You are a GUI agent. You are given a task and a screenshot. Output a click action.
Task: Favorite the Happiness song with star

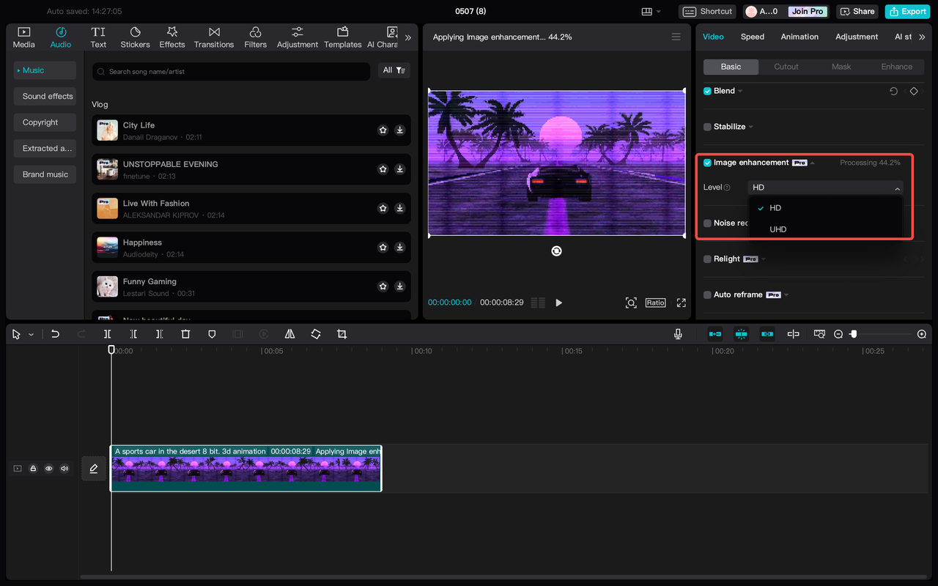383,248
